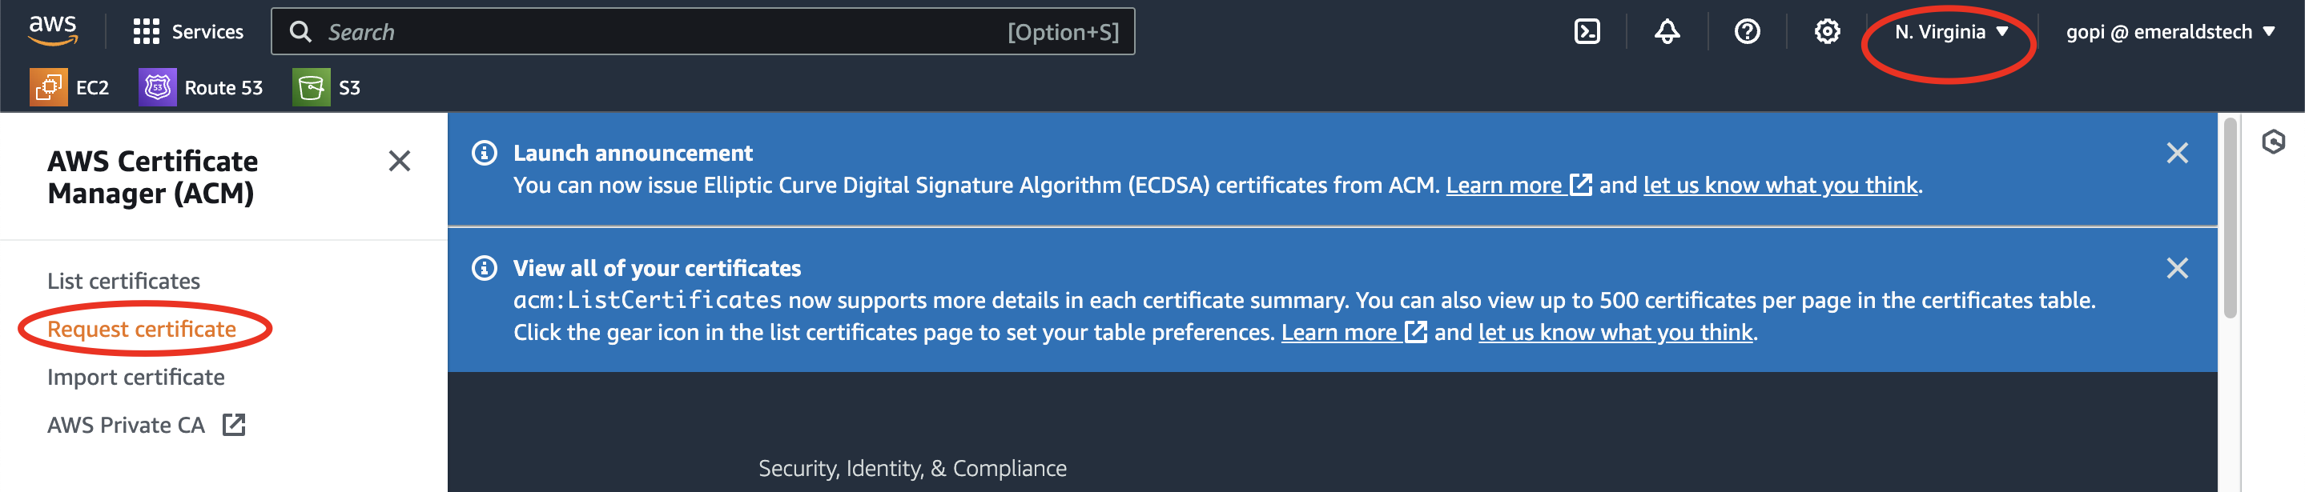Screen dimensions: 2305x492
Task: Select List certificates in sidebar
Action: 123,281
